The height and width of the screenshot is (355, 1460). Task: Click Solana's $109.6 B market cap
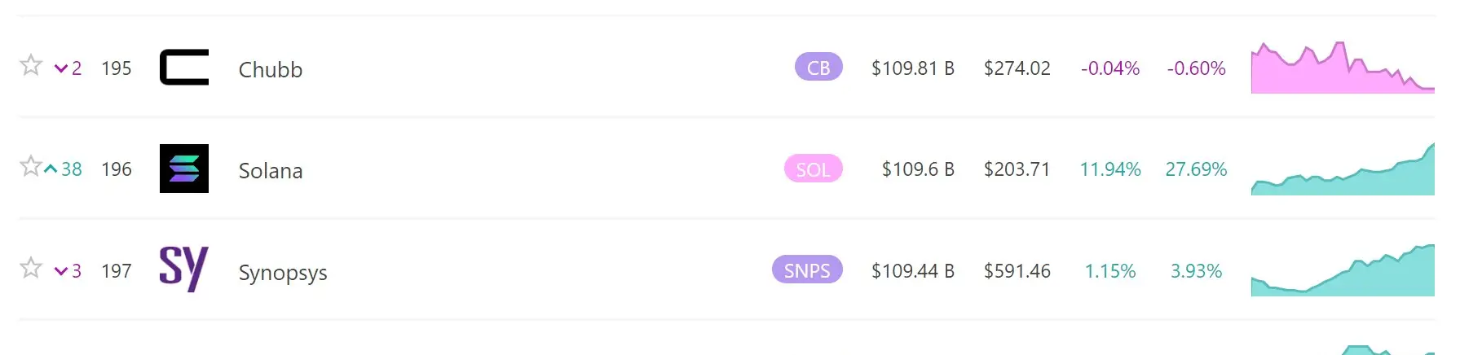click(x=918, y=169)
